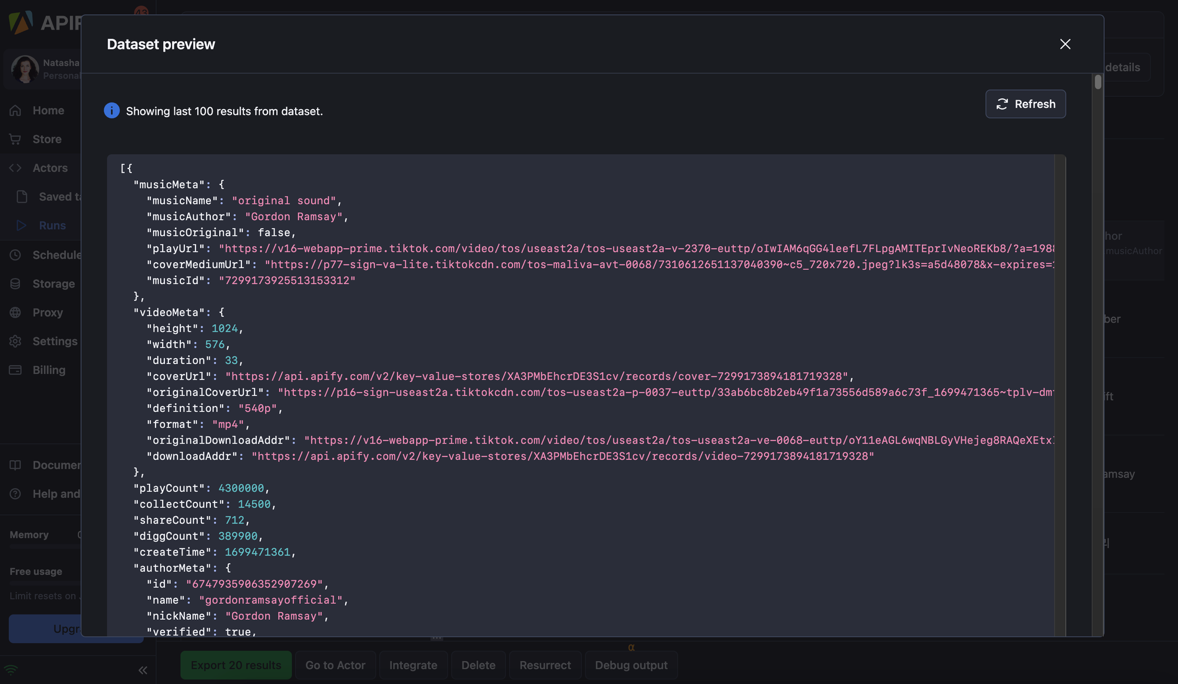Image resolution: width=1178 pixels, height=684 pixels.
Task: Click the Debug output button
Action: [x=631, y=665]
